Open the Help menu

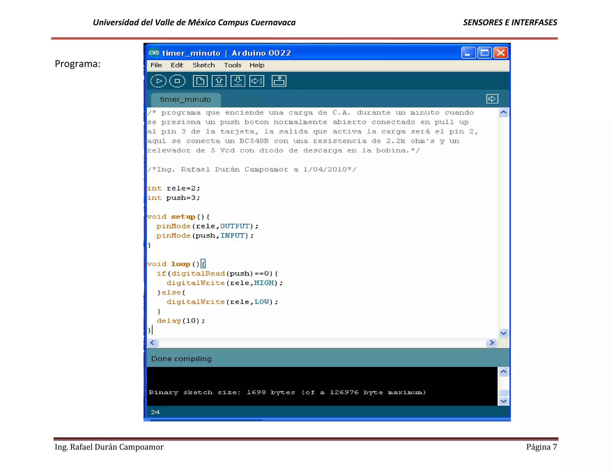(x=257, y=65)
